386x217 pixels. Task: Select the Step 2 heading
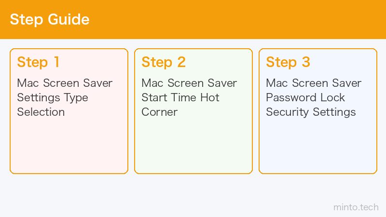(x=164, y=62)
